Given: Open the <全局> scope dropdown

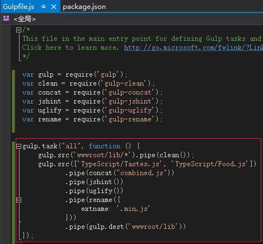Looking at the screenshot, I should click(25, 19).
